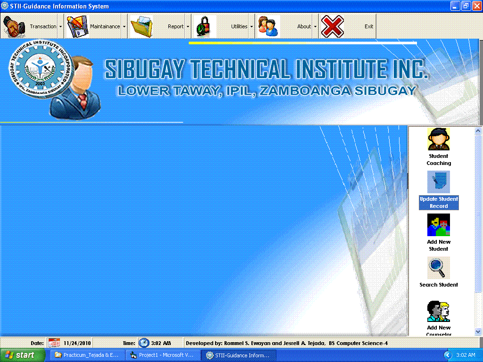Select the Update Student Record icon

click(x=439, y=182)
